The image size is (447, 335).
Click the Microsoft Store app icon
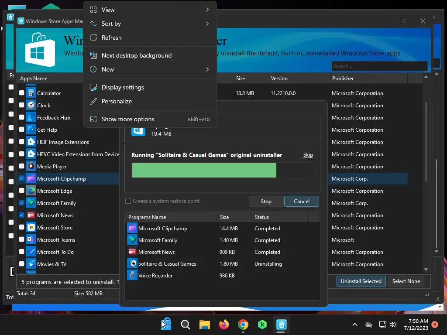(31, 228)
